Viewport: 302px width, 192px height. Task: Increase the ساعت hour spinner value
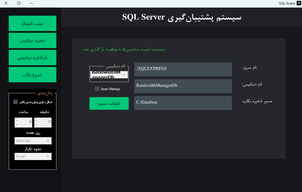17,120
